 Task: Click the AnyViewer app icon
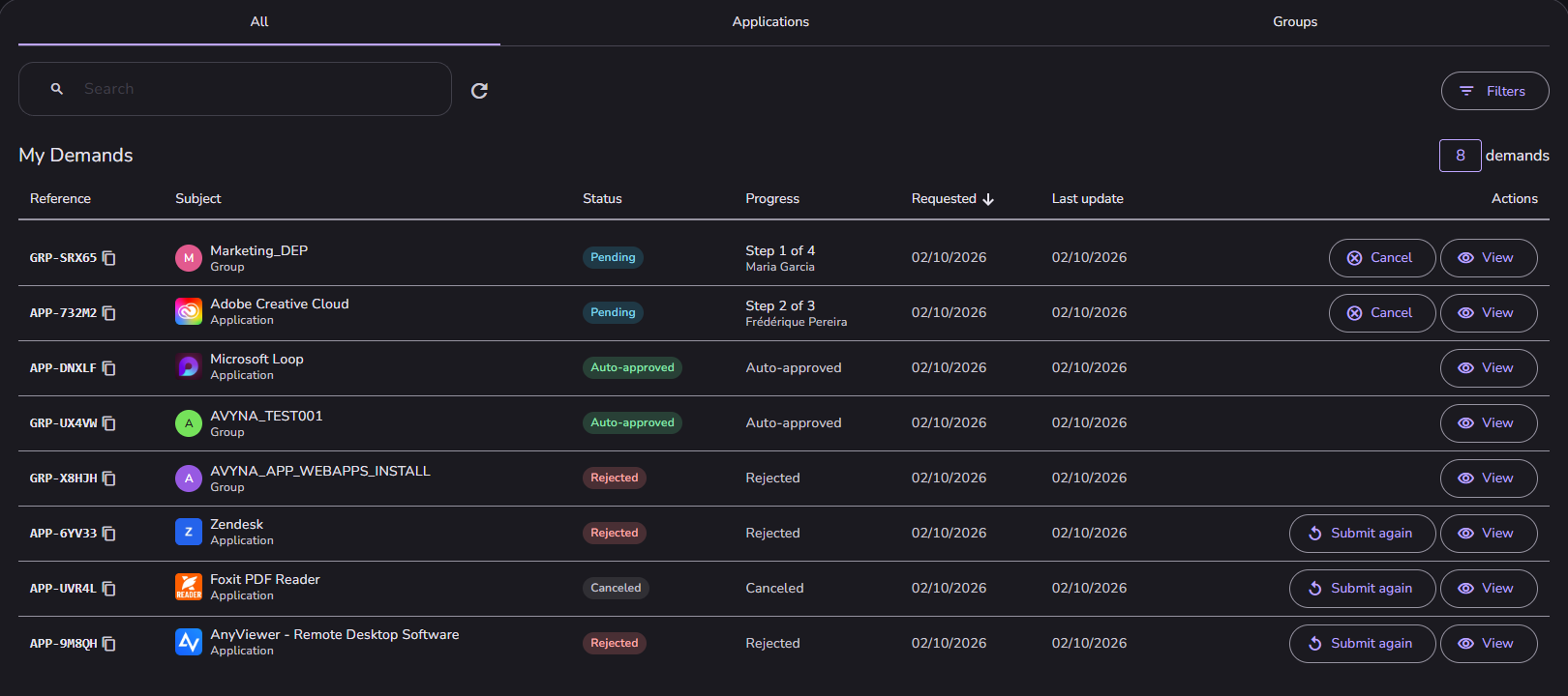189,642
